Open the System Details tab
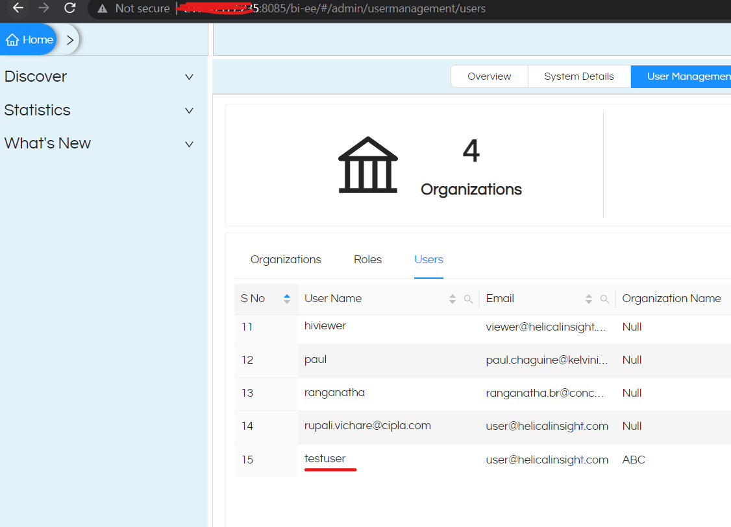 coord(579,76)
